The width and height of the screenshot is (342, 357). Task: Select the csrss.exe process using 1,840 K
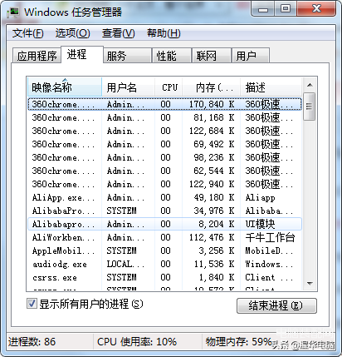tap(164, 277)
